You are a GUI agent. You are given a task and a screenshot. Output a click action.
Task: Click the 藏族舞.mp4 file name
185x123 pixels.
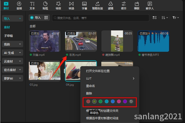click(112, 55)
